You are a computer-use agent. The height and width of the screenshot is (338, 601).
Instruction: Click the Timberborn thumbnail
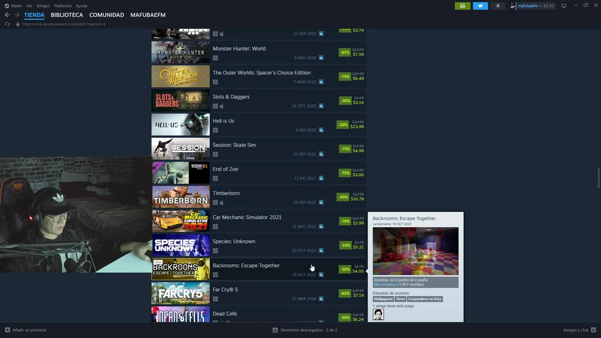point(181,197)
